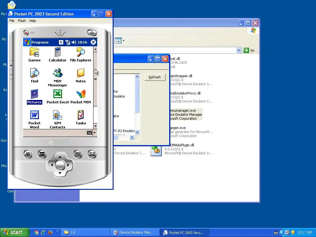Open the Tasks program

[x=81, y=118]
